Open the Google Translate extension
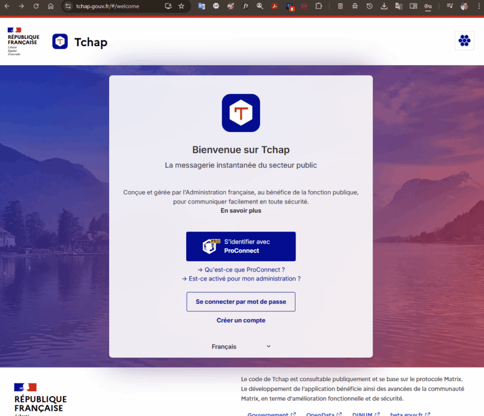 click(x=201, y=6)
